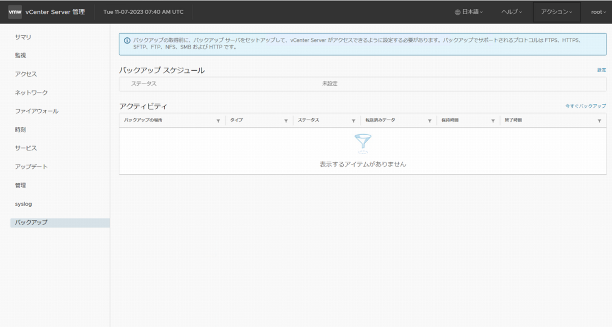The height and width of the screenshot is (327, 612).
Task: Select バックアップ in sidebar
Action: pyautogui.click(x=60, y=223)
